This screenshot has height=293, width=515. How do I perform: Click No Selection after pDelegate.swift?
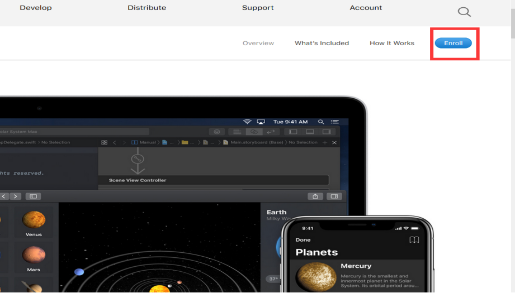[x=55, y=142]
